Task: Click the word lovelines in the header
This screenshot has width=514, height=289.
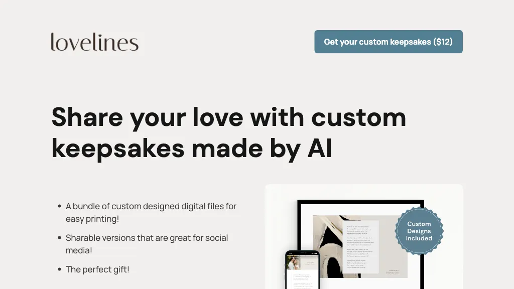Action: pos(94,42)
